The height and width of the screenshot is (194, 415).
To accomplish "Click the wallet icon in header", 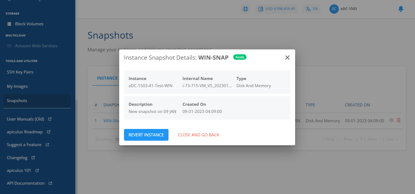I will [x=261, y=9].
